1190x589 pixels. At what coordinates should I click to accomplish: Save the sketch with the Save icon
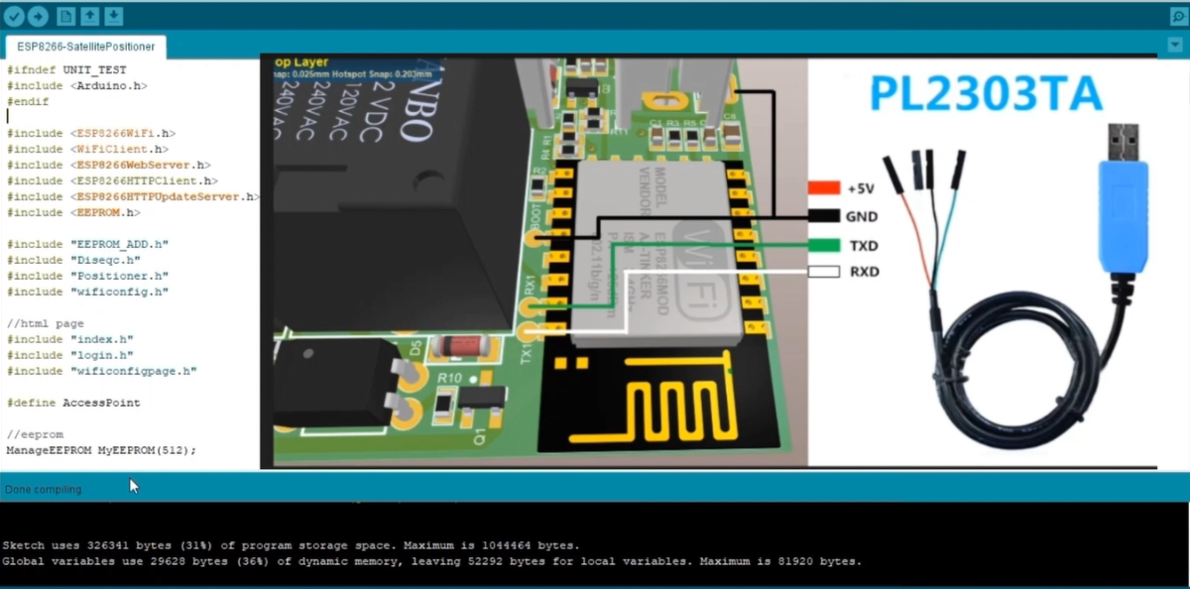[113, 16]
